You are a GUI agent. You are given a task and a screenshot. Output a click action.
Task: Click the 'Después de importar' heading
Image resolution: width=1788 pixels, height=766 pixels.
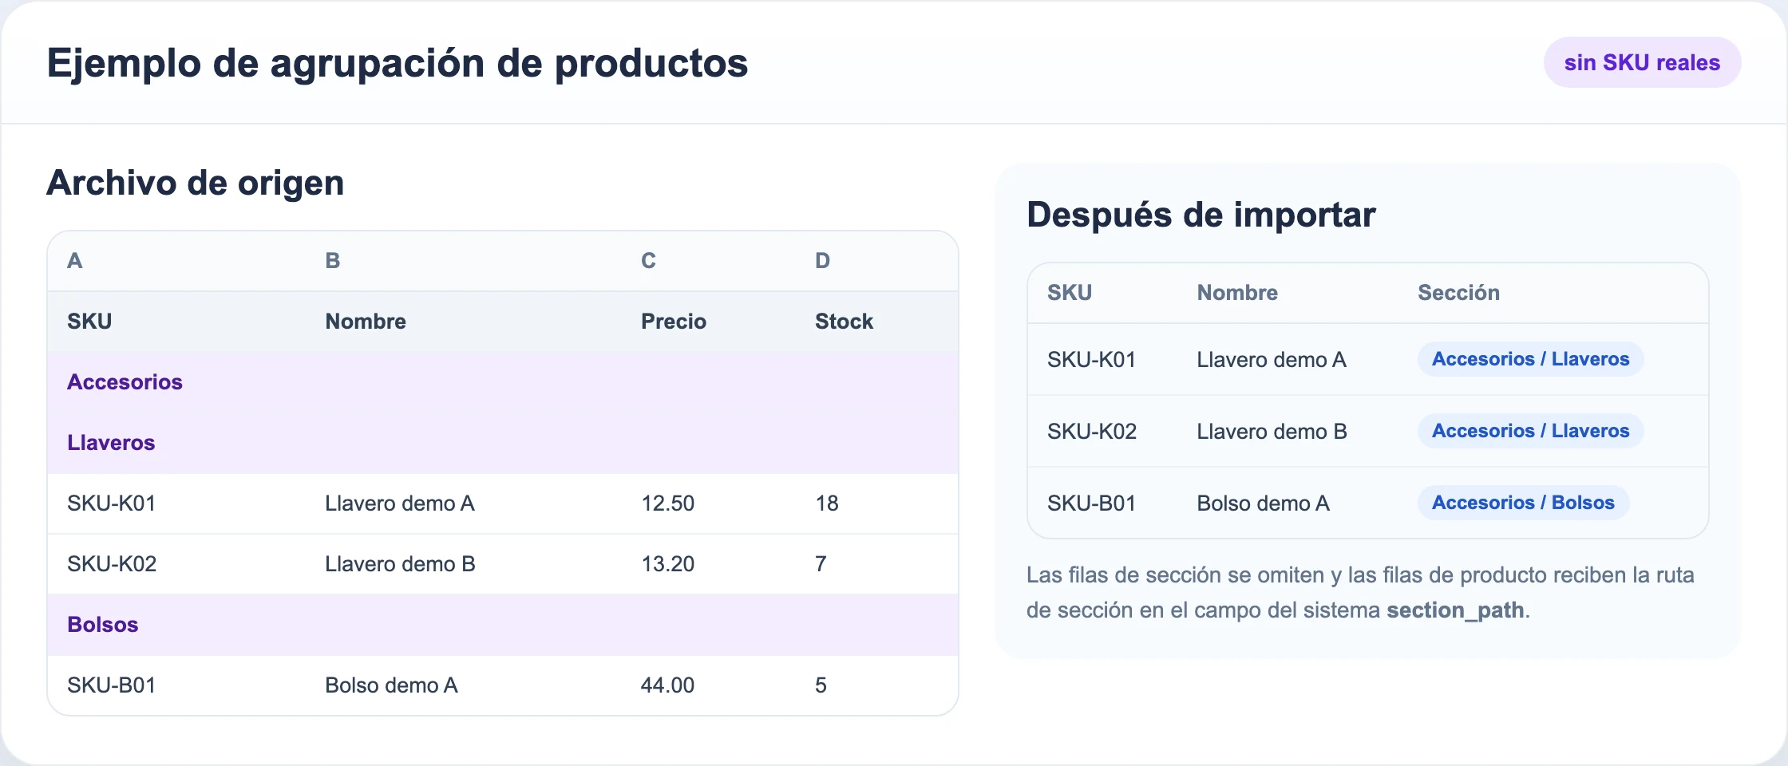tap(1201, 215)
